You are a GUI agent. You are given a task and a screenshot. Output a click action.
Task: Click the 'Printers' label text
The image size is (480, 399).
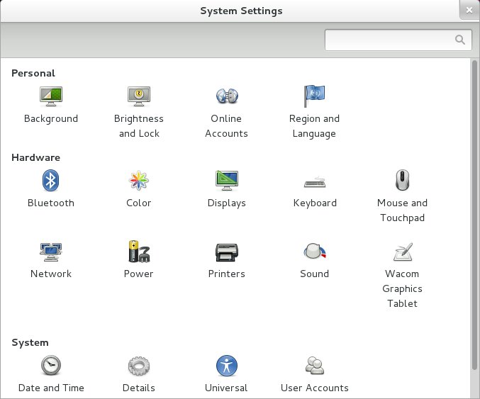point(227,274)
